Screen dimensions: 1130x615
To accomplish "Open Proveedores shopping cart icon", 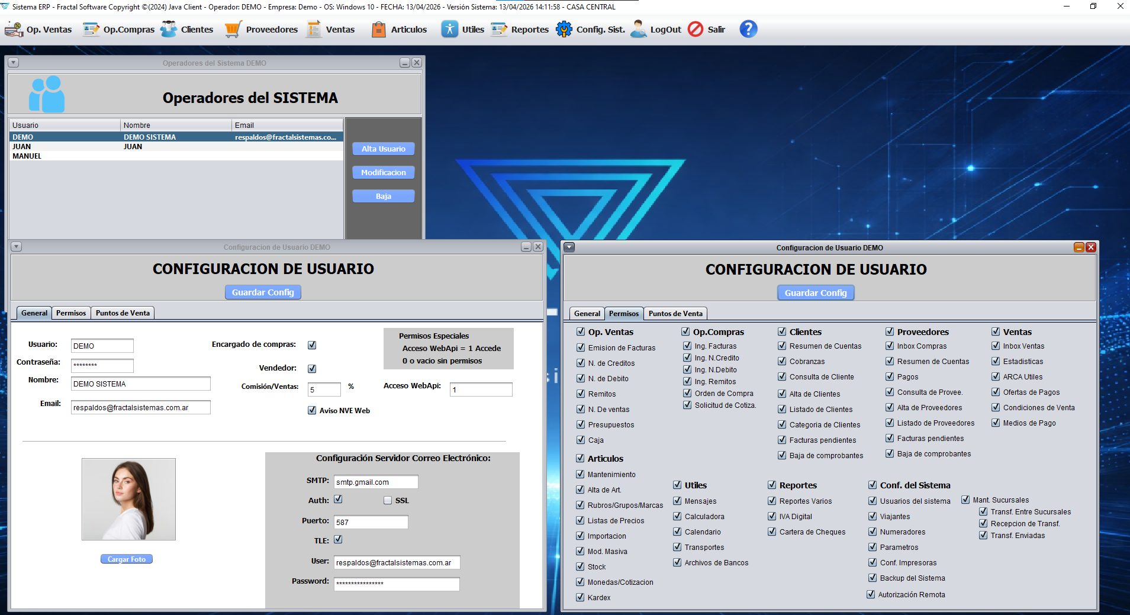I will click(x=233, y=29).
